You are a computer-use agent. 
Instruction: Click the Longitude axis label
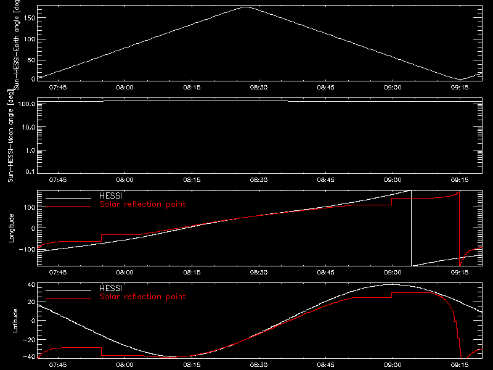click(11, 228)
